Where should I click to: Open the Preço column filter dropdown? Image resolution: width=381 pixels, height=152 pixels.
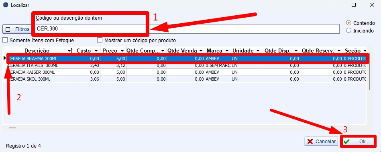[x=122, y=51]
